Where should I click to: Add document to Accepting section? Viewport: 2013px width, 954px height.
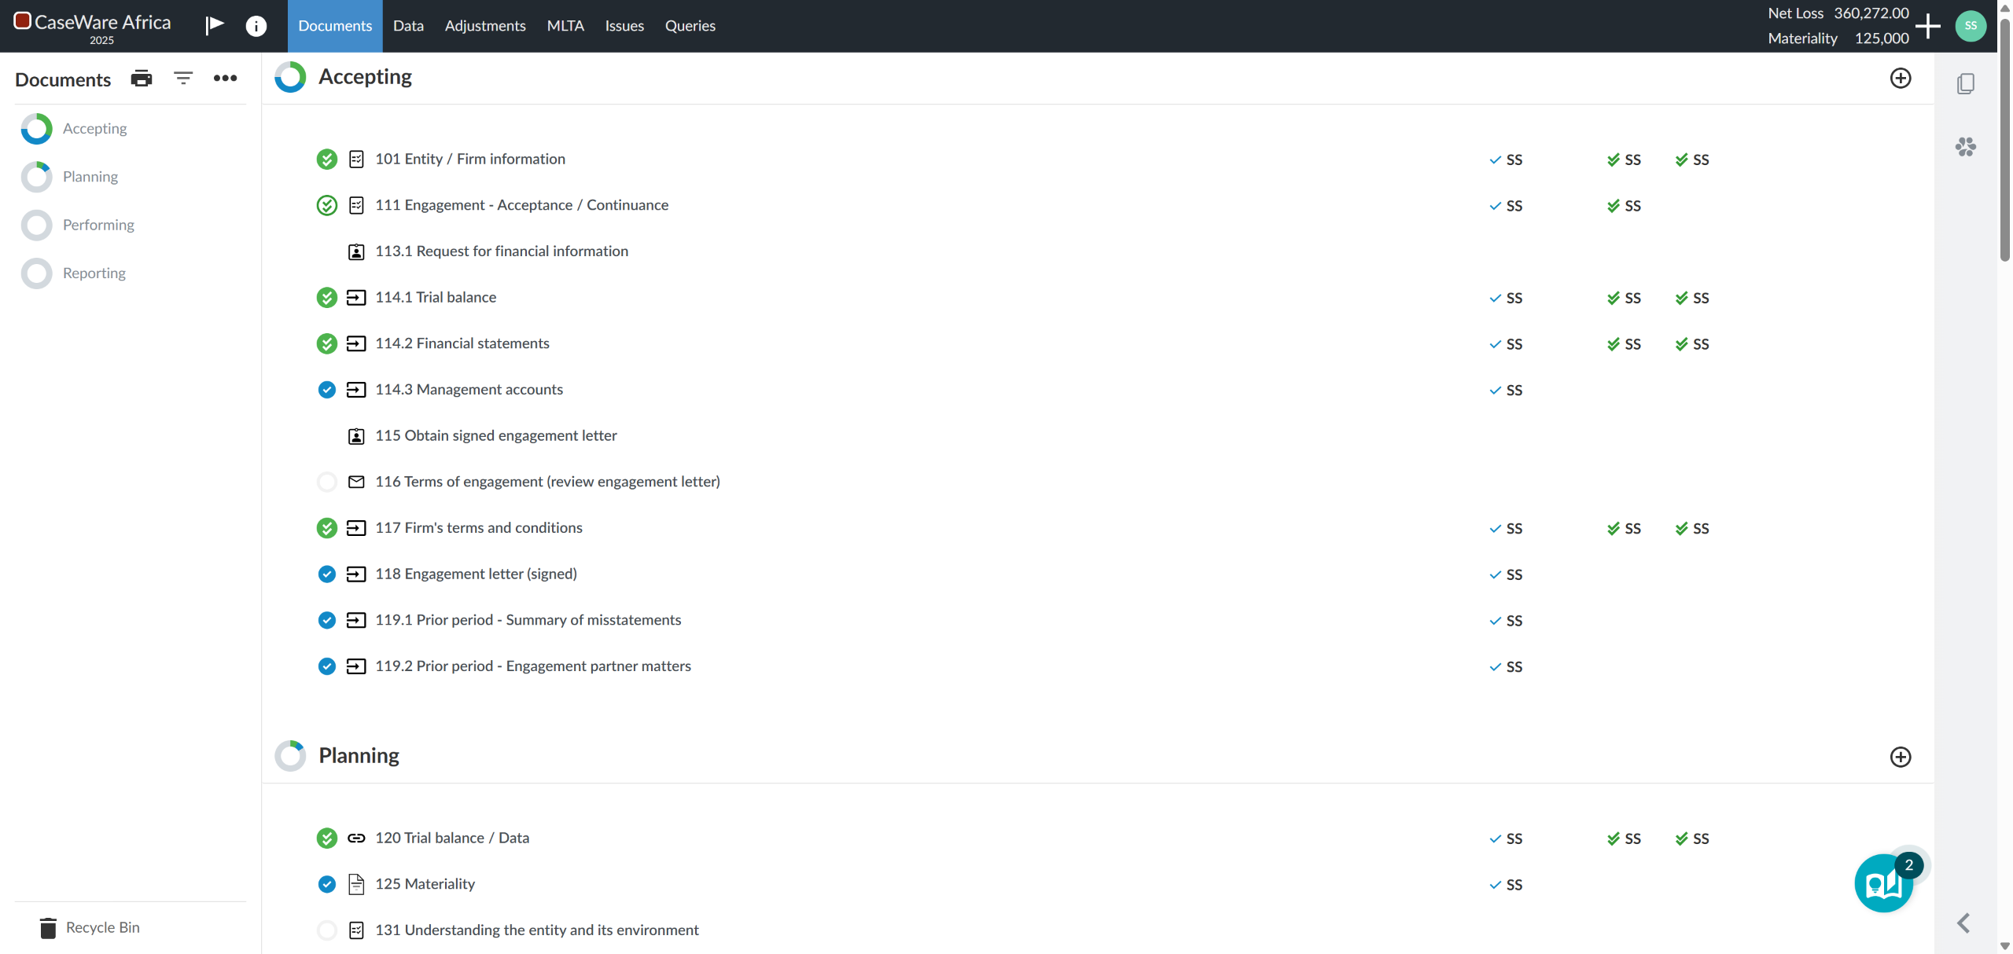1900,79
